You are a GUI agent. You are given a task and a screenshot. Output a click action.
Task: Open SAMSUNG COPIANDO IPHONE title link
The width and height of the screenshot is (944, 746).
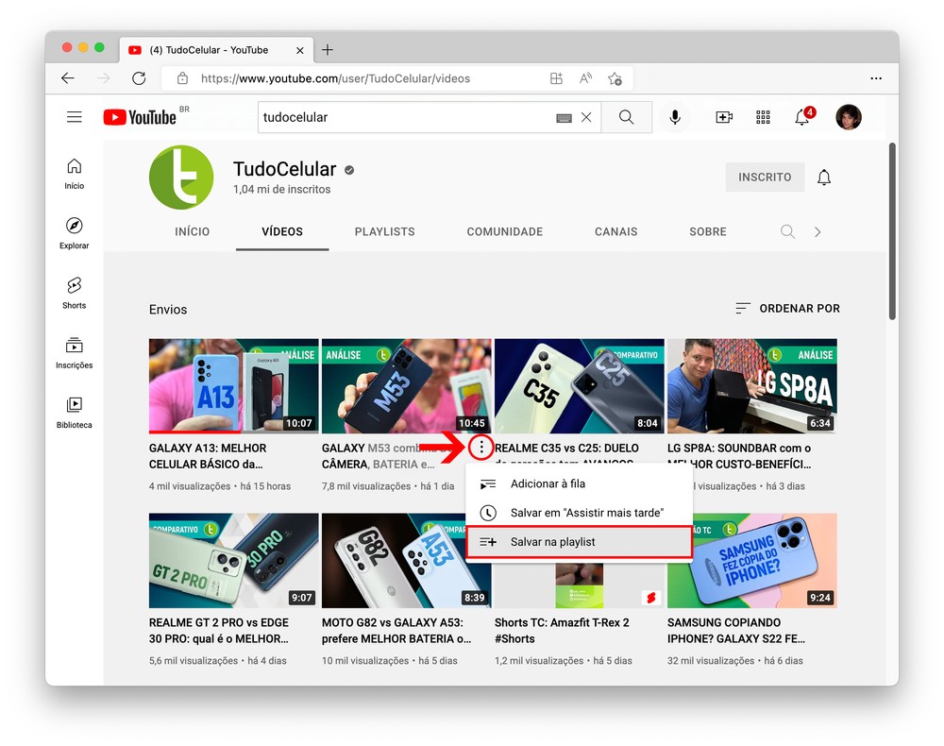[735, 631]
